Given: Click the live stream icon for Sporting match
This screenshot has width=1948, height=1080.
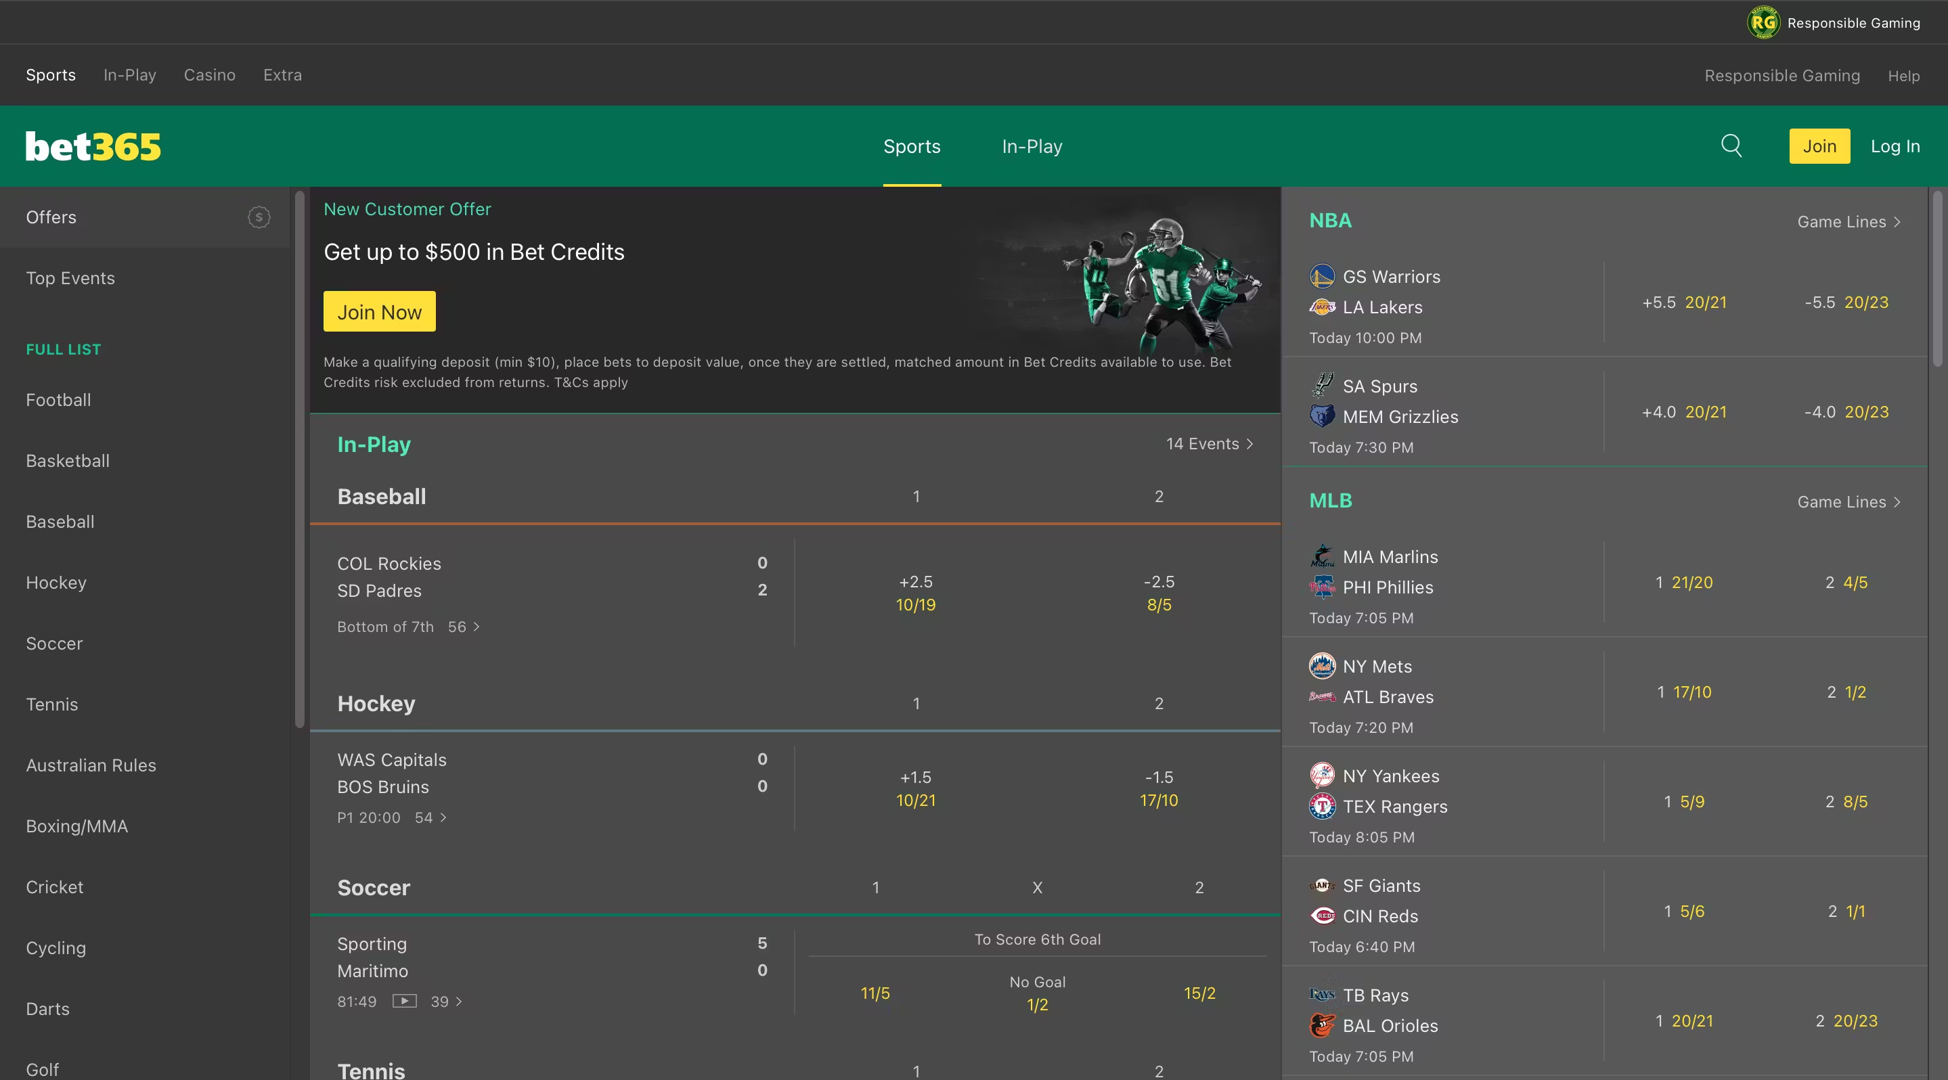Looking at the screenshot, I should pos(405,1001).
